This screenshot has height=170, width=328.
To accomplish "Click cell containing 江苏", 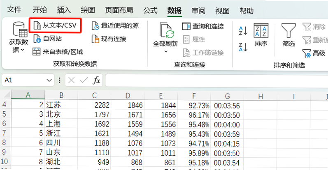I will 61,105.
